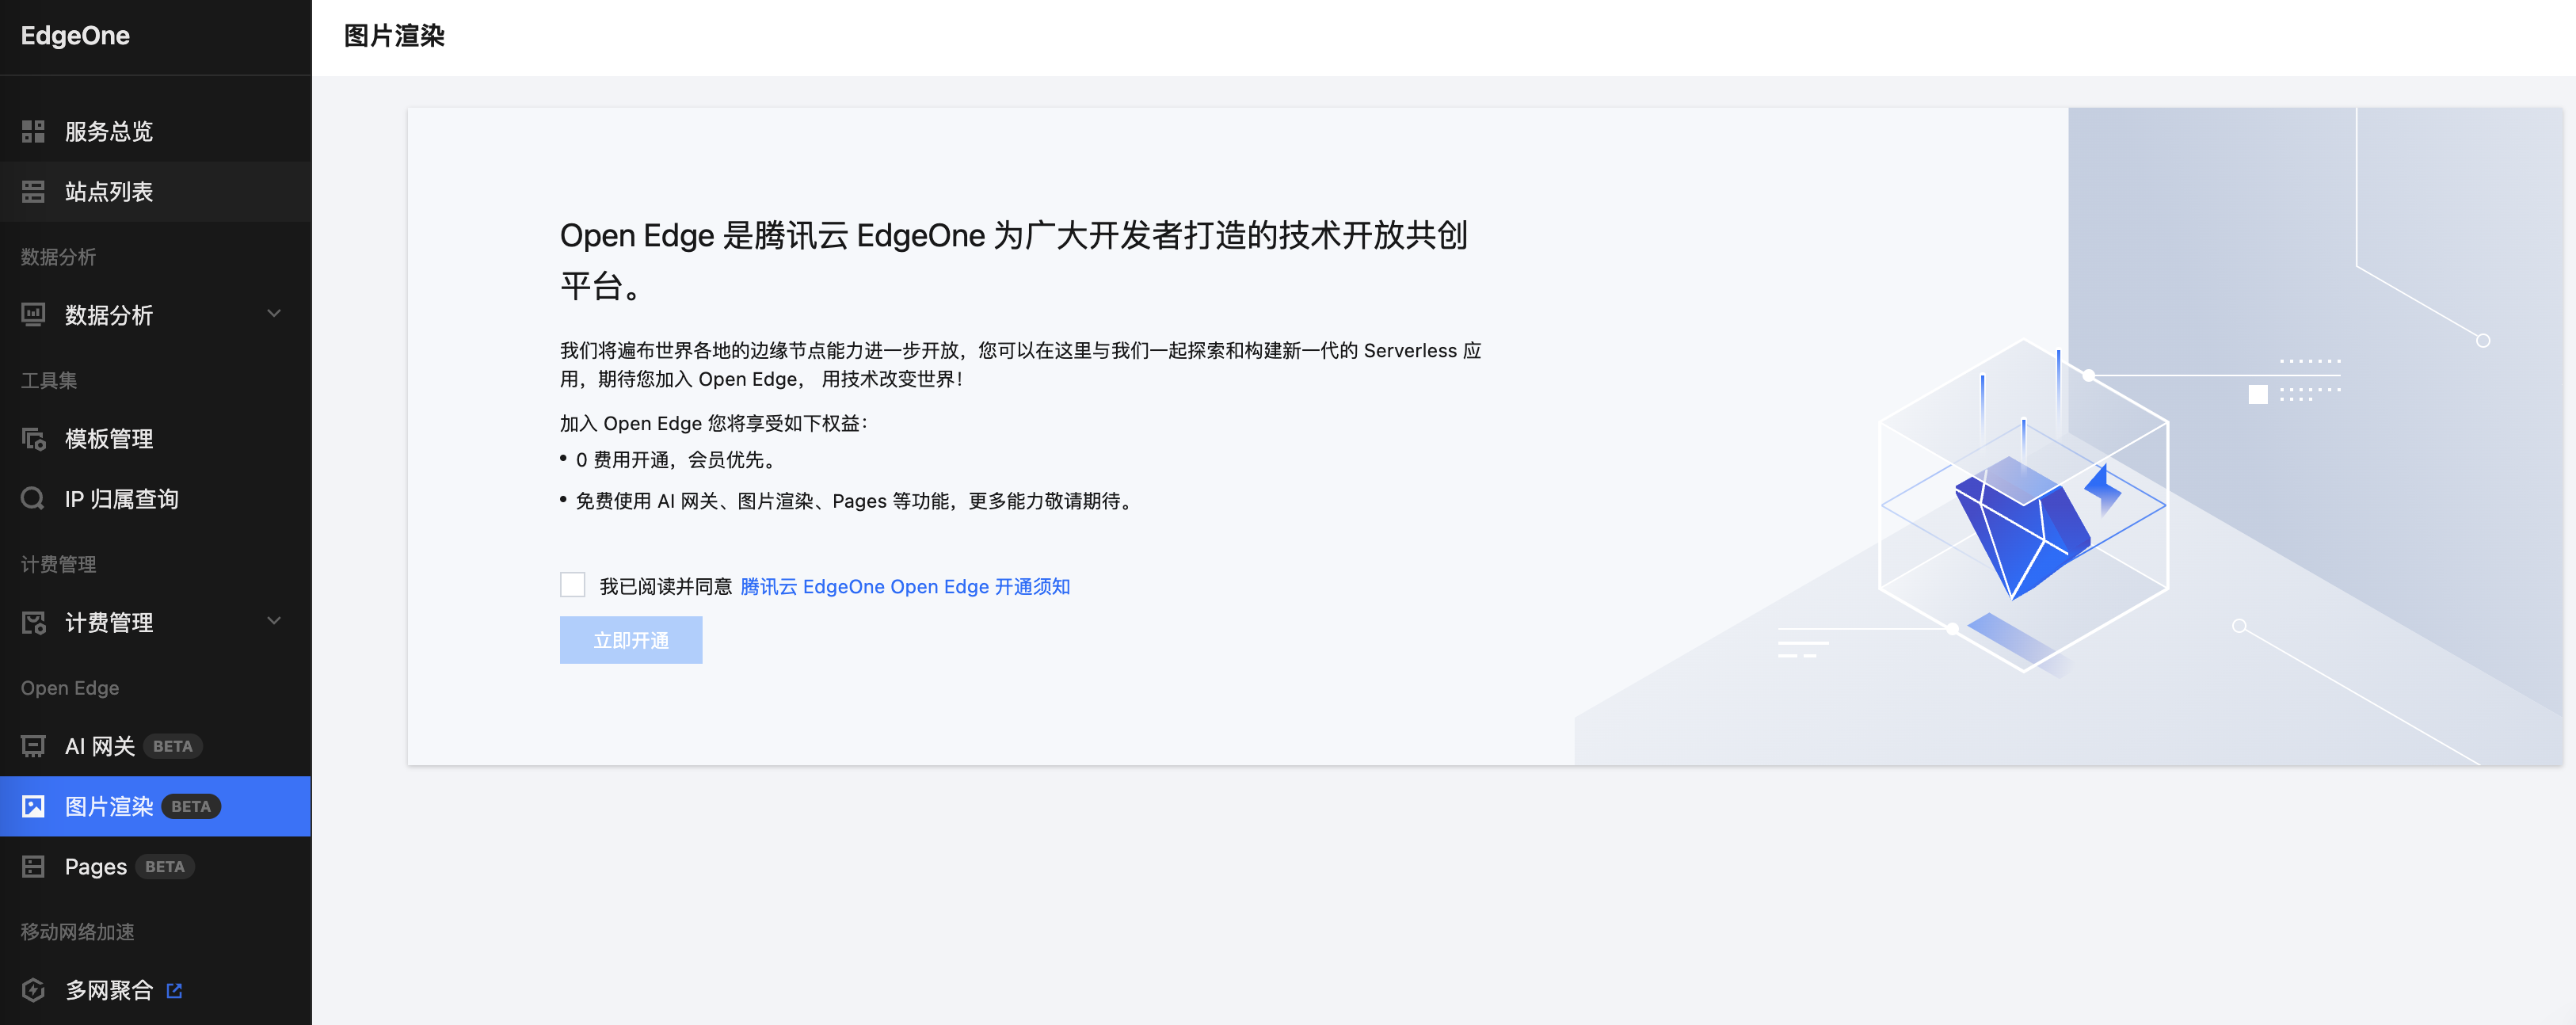
Task: Click the Pages layout icon
Action: point(33,866)
